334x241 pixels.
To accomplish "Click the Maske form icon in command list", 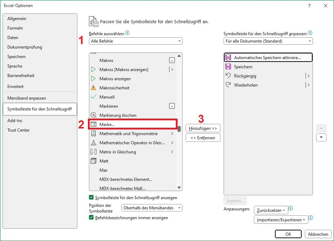I will [94, 124].
